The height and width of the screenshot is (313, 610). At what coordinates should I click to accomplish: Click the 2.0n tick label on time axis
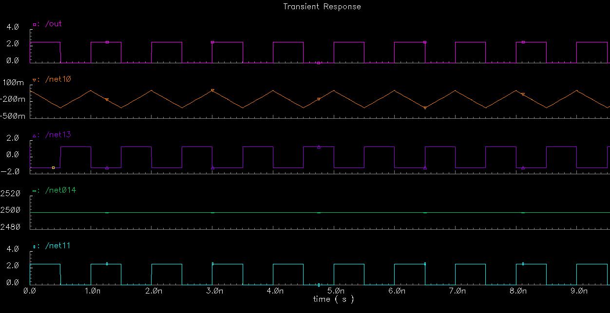click(x=153, y=291)
